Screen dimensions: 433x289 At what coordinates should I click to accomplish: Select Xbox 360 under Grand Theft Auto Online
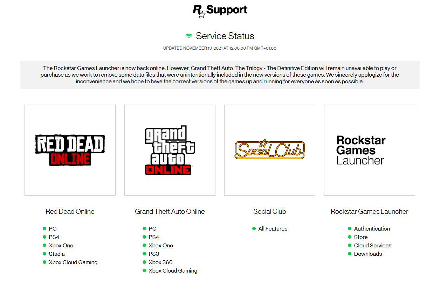pyautogui.click(x=160, y=262)
